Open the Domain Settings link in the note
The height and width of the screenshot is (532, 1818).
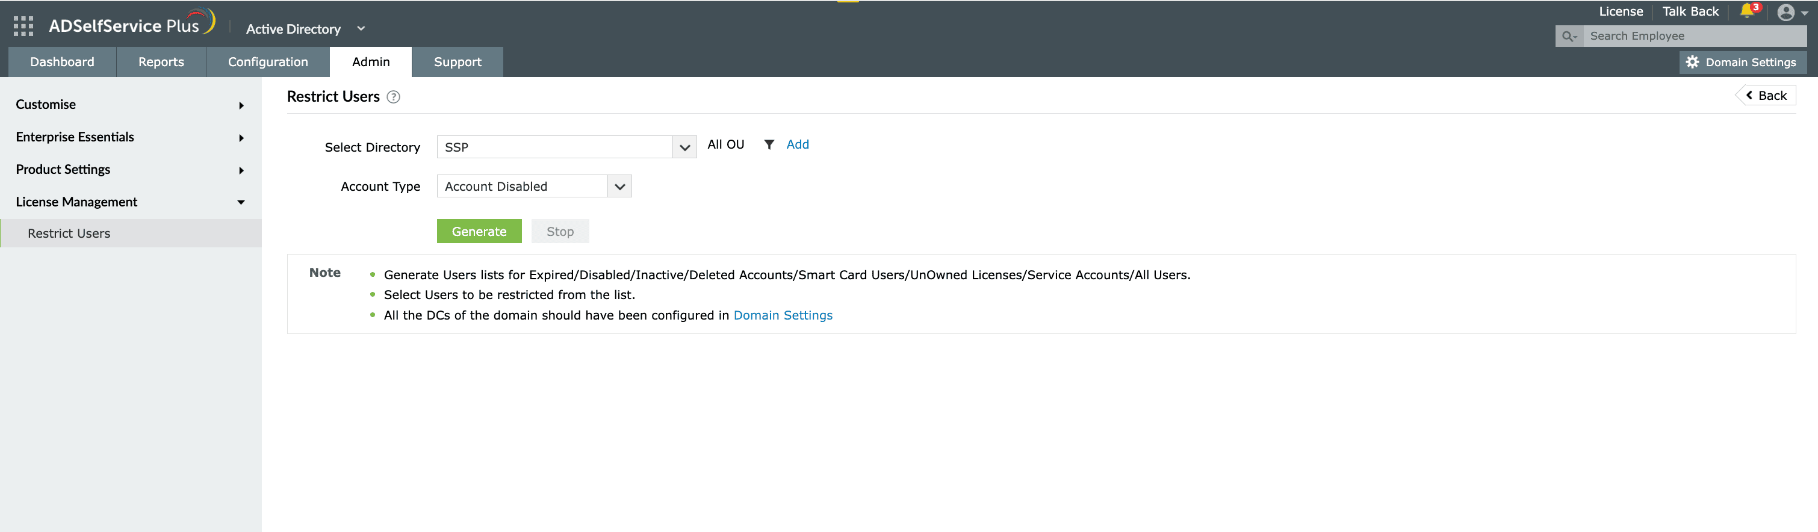click(783, 315)
